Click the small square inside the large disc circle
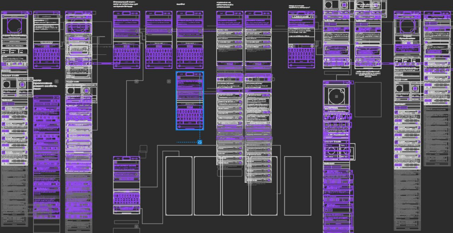This screenshot has height=233, width=453. [x=336, y=96]
